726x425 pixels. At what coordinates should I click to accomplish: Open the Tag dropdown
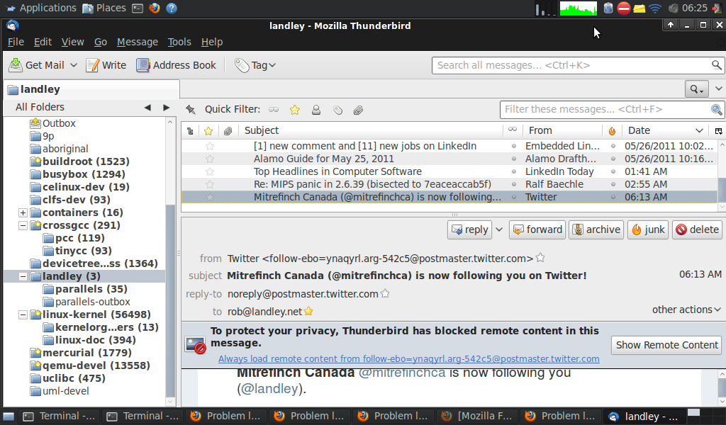pyautogui.click(x=272, y=65)
